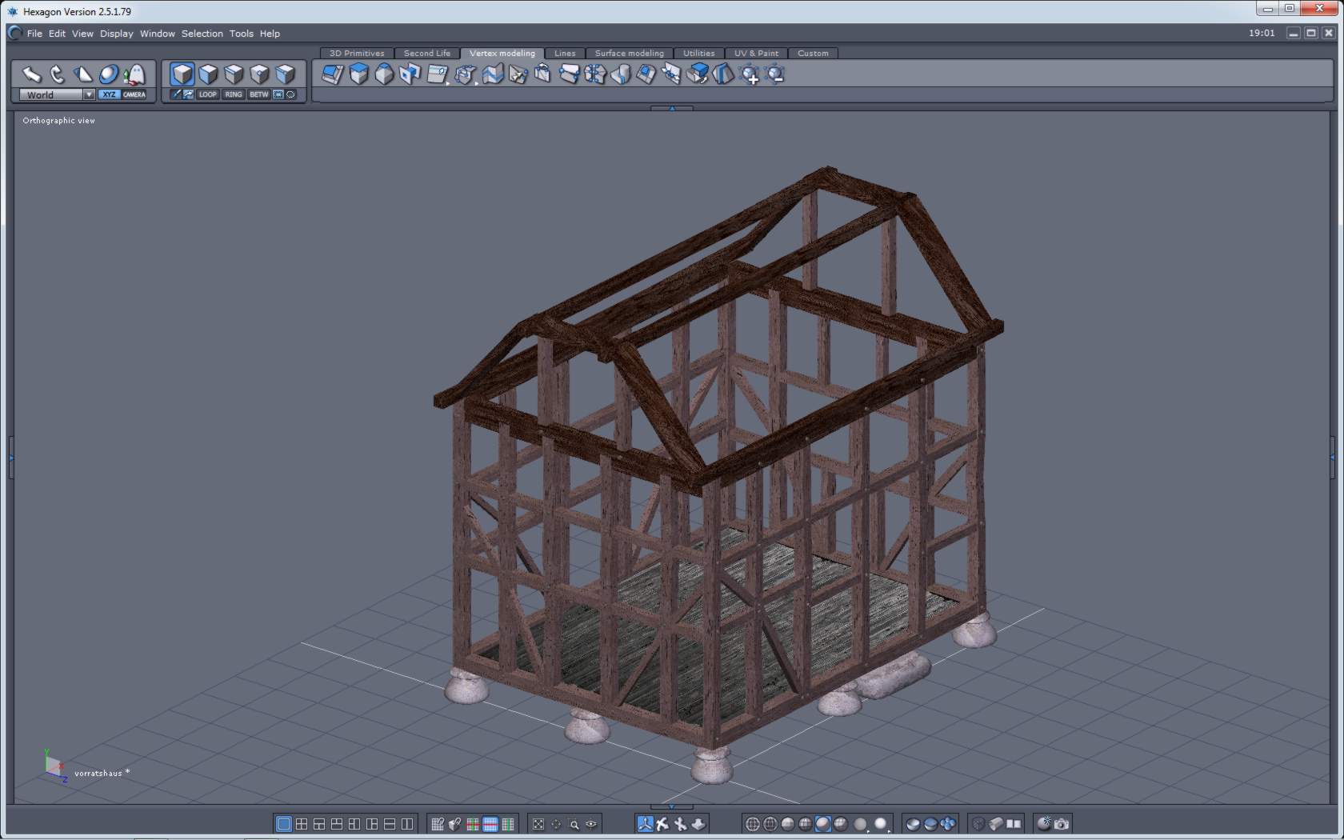Select the Translate (move arrow) manipulator tool

click(x=32, y=74)
